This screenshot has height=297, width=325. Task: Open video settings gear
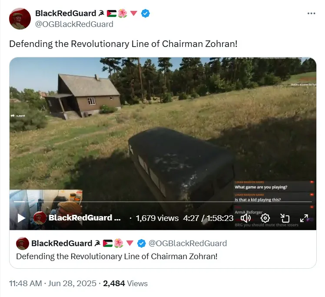(x=265, y=218)
